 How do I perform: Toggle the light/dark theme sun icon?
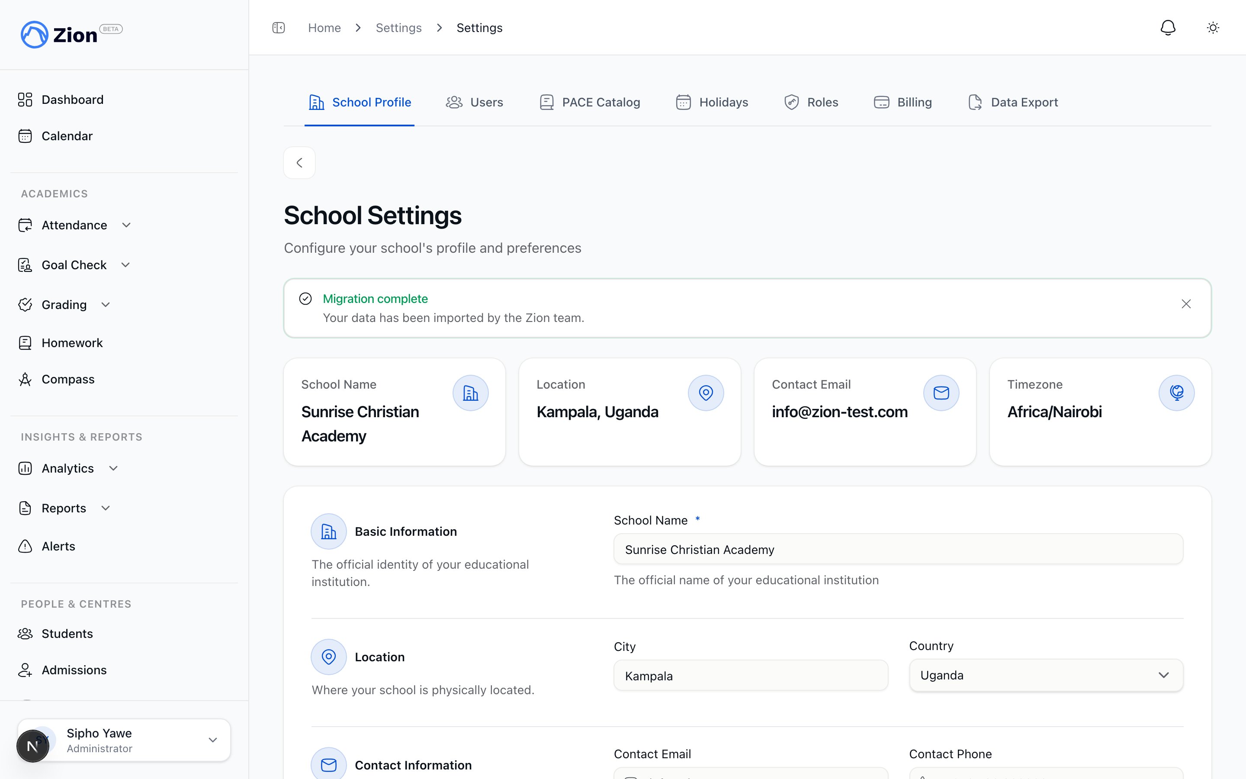pyautogui.click(x=1213, y=28)
